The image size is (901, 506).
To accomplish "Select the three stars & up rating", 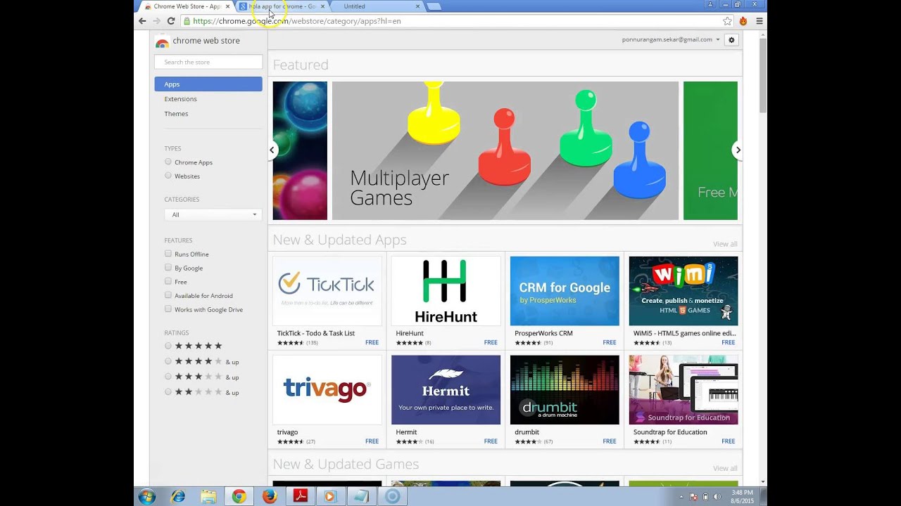I will 168,377.
